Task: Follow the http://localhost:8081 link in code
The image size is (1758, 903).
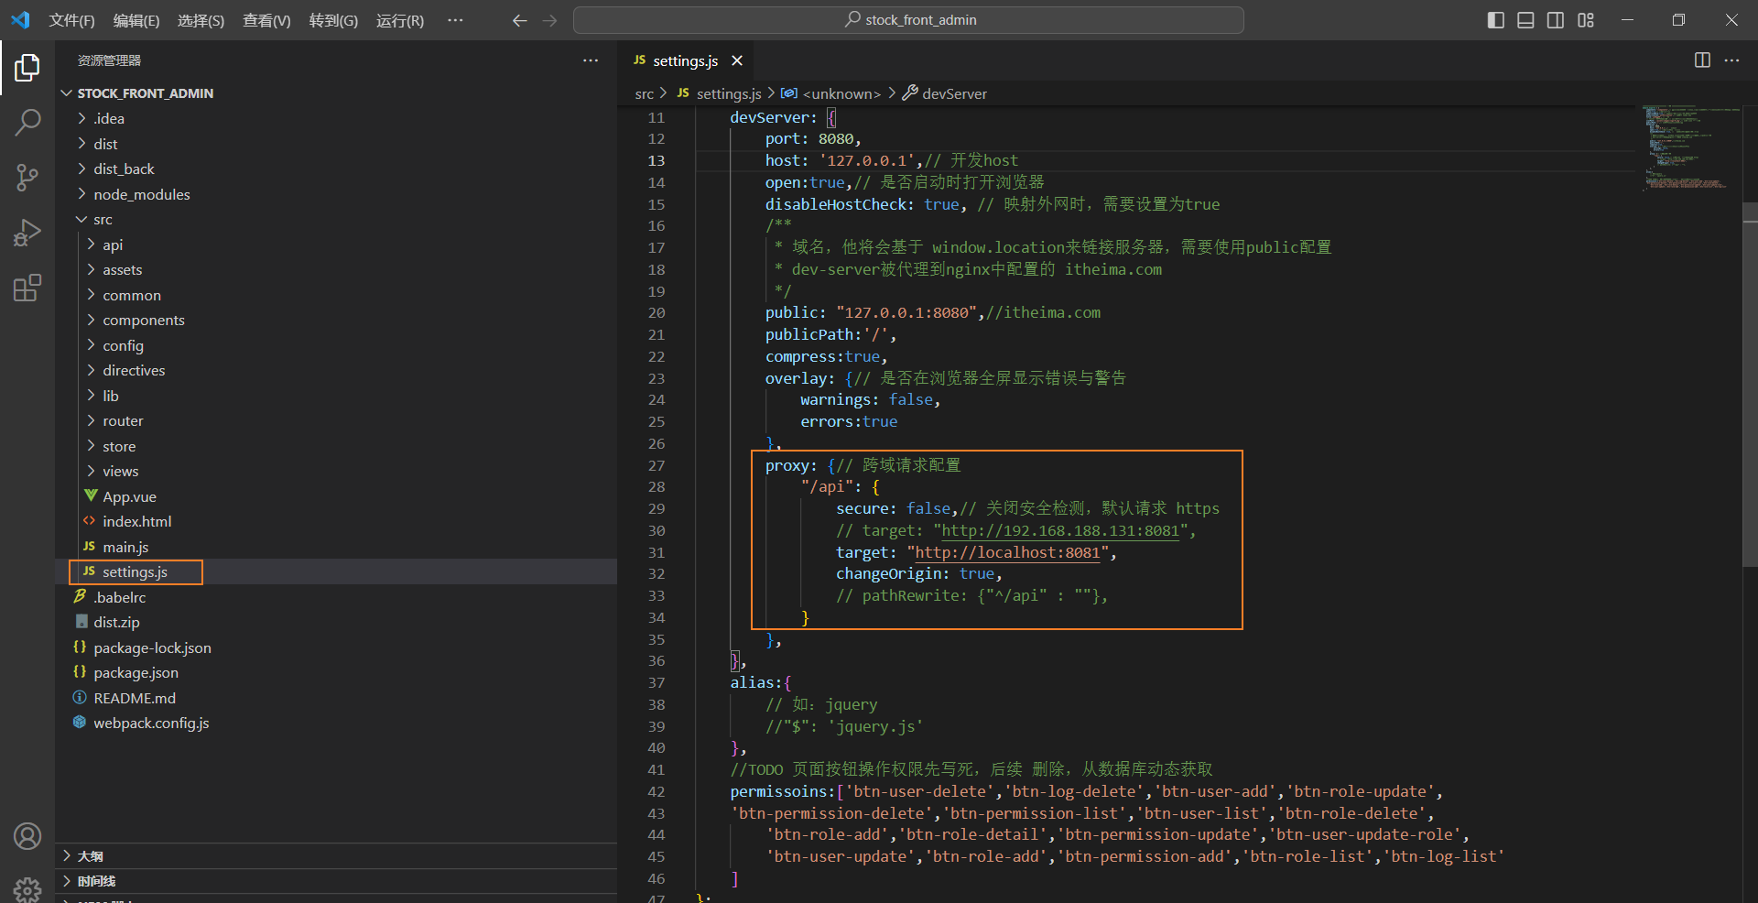Action: tap(1007, 552)
